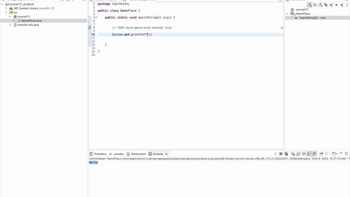Select NamePlace.java file in Package Explorer

(31, 21)
